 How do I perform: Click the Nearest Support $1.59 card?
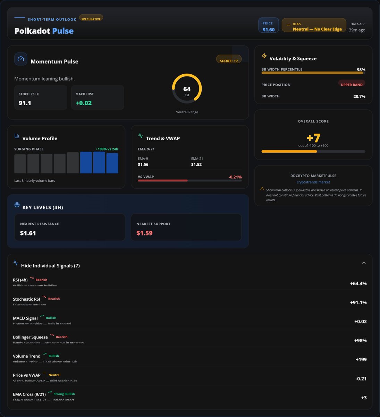coord(186,227)
